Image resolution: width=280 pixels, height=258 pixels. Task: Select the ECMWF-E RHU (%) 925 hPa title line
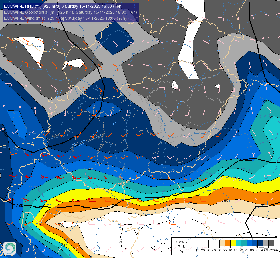pos(63,6)
